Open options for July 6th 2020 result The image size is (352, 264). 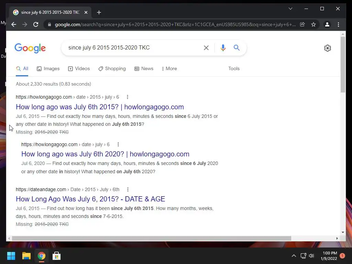pos(118,144)
